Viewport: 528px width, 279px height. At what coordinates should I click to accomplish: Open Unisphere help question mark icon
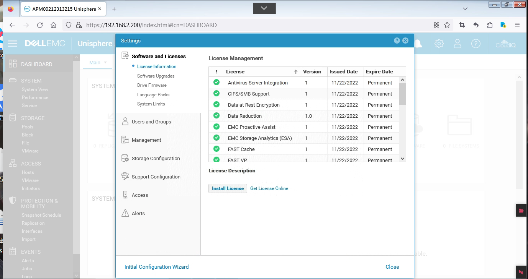coord(476,44)
